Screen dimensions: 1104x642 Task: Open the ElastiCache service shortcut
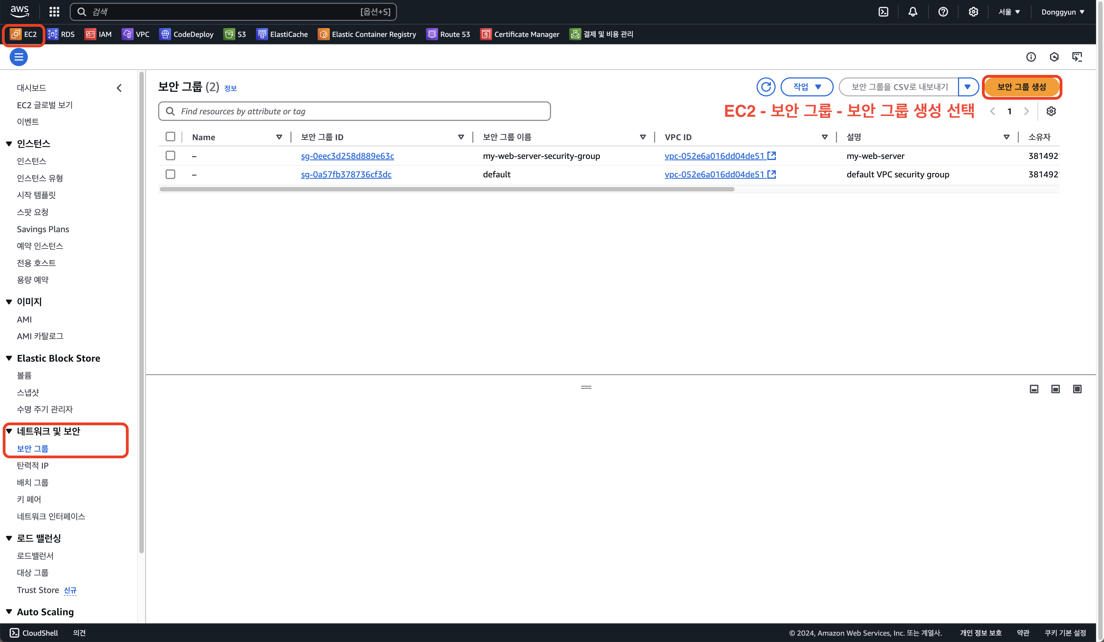click(x=282, y=34)
